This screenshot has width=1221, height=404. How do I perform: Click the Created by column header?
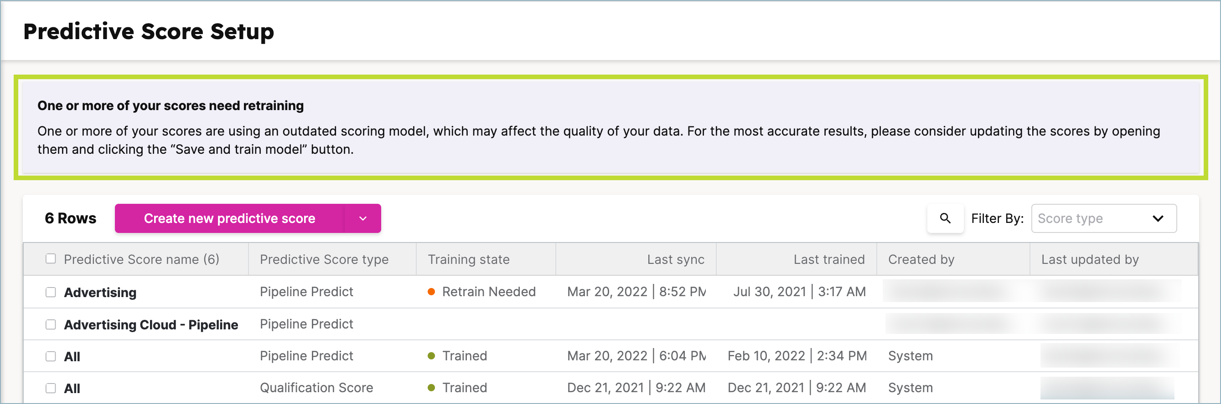pyautogui.click(x=921, y=259)
